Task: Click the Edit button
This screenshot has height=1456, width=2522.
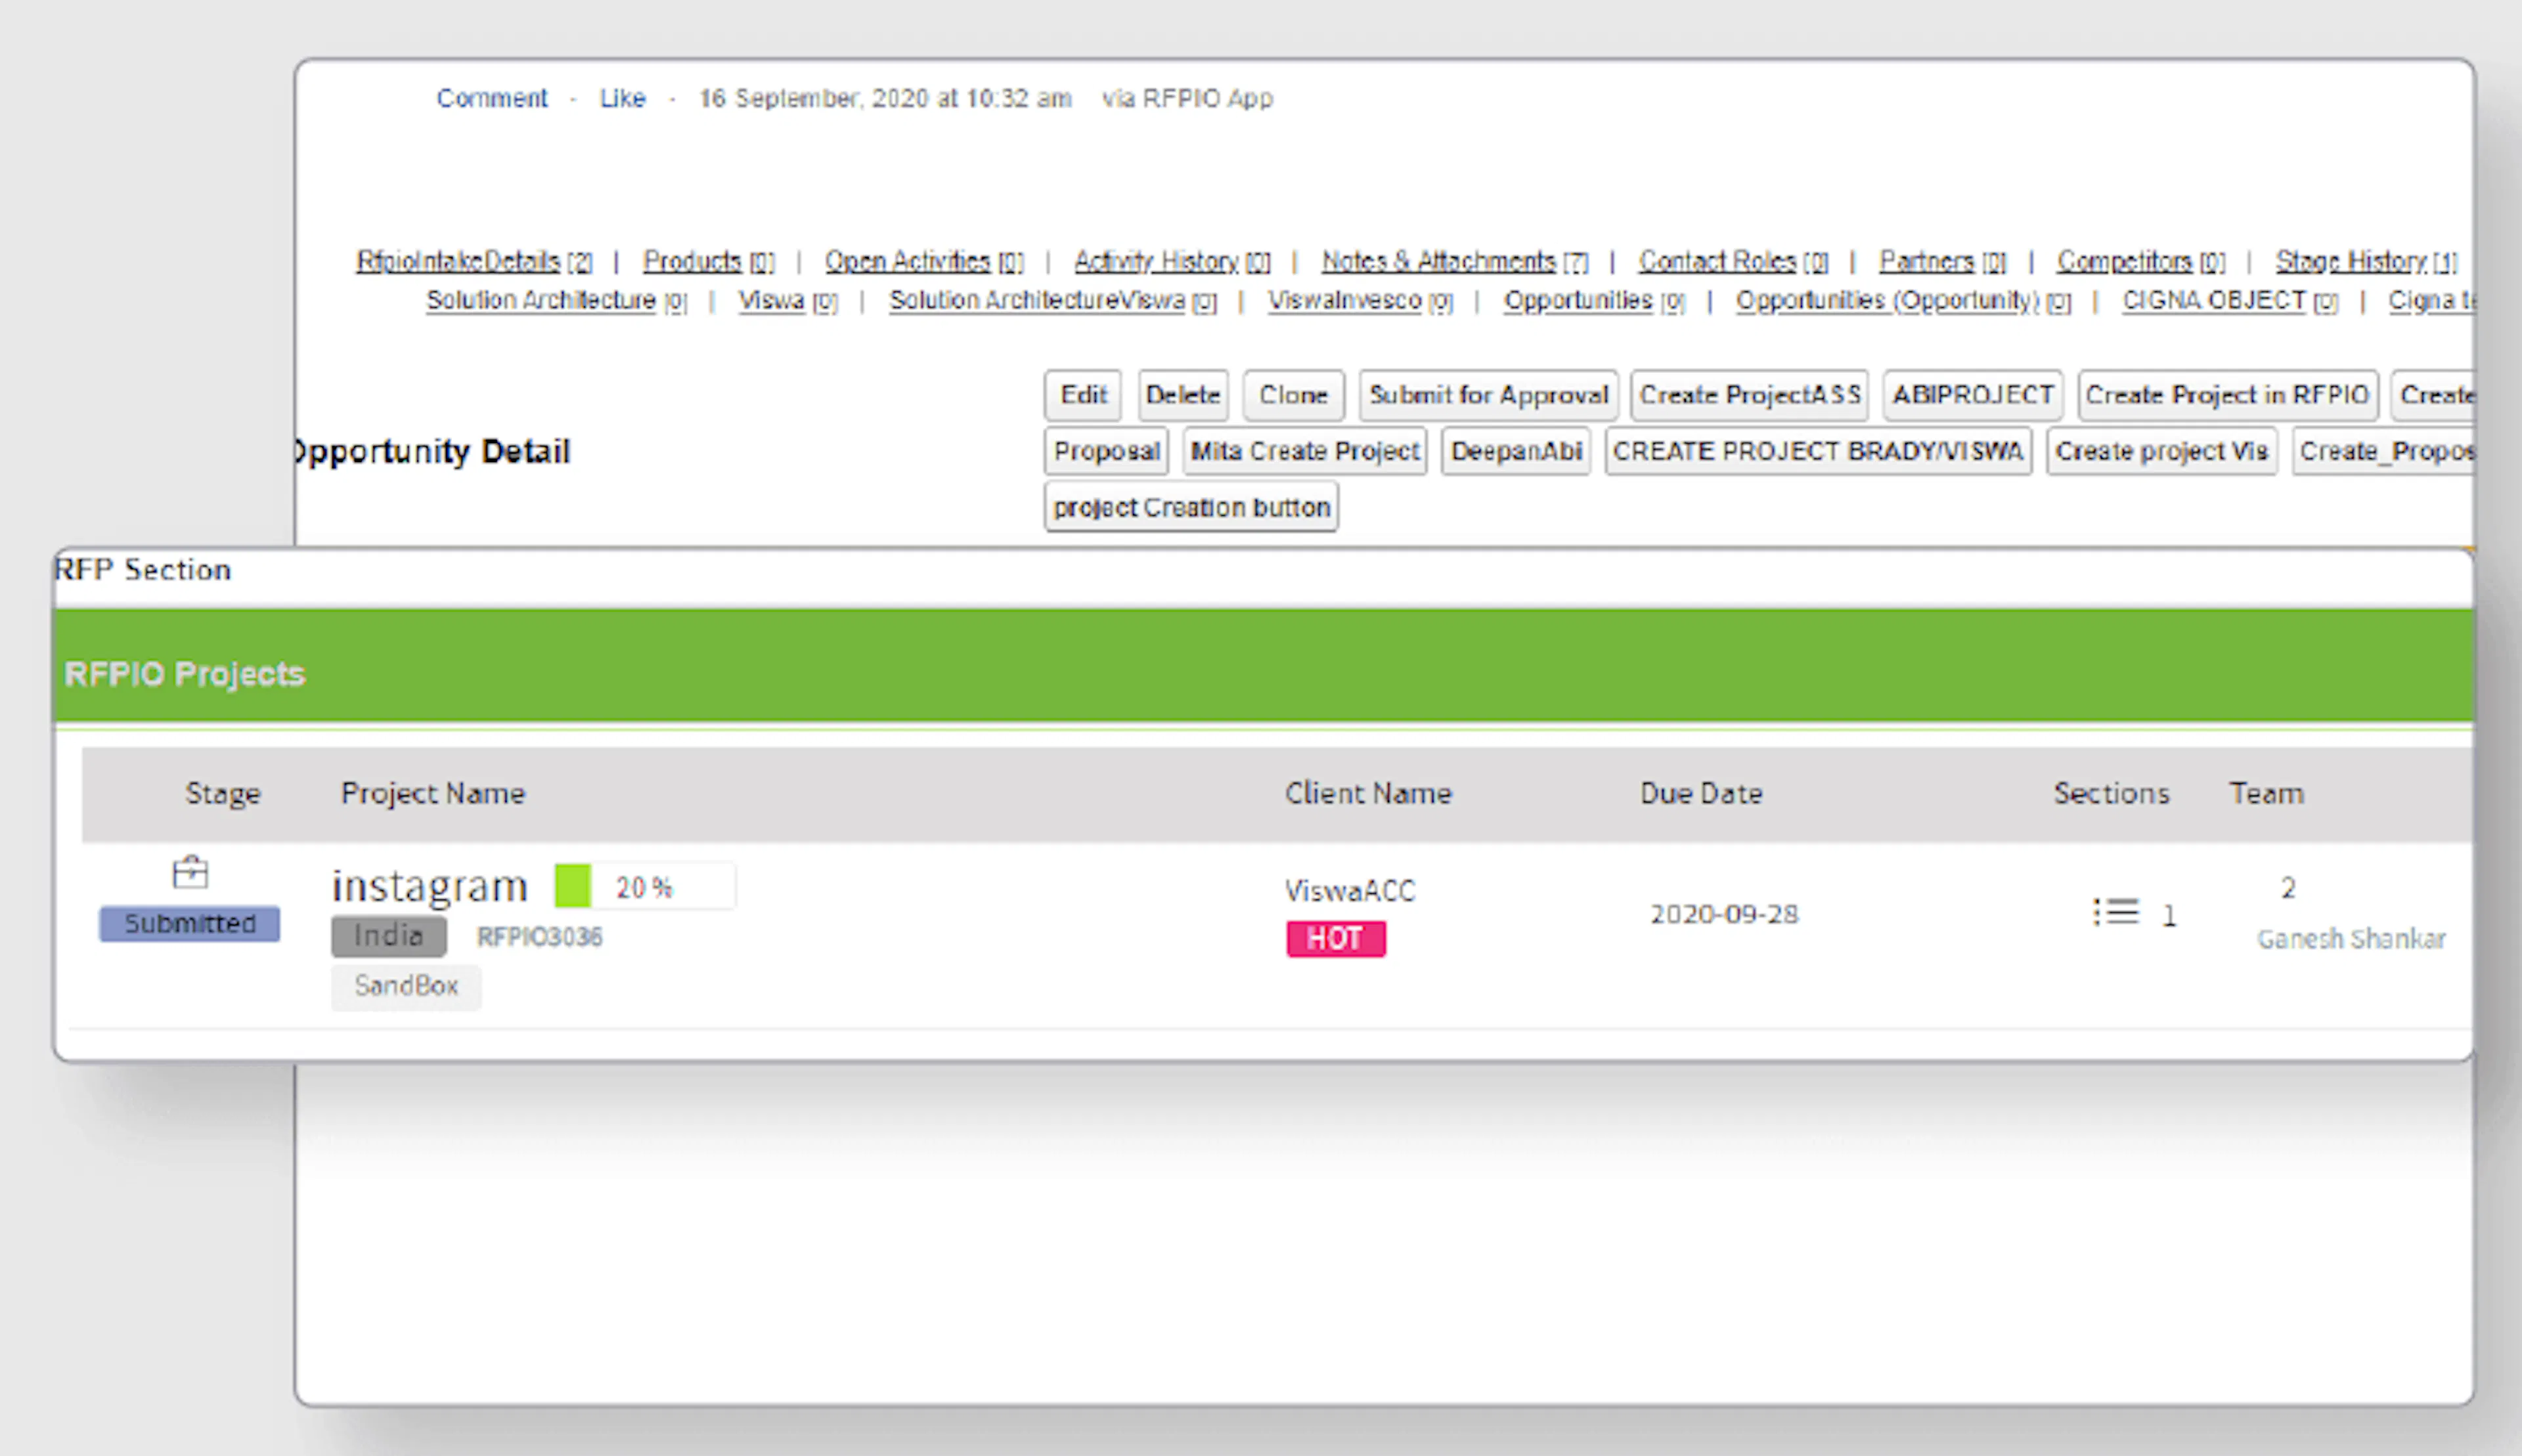Action: pos(1082,395)
